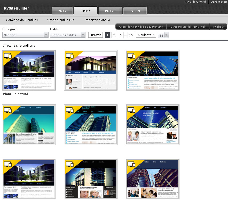Open Vista Previa del Portal Web
The height and width of the screenshot is (203, 228).
click(x=188, y=27)
